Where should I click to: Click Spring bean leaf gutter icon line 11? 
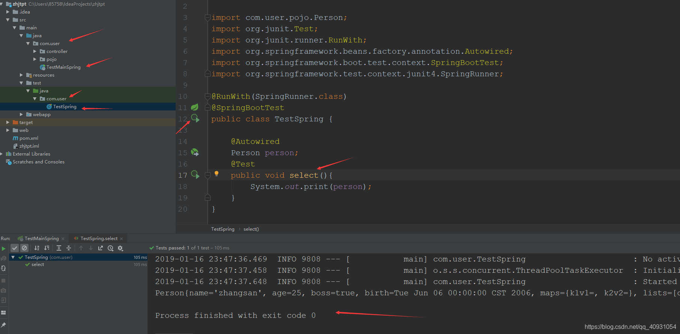pos(194,107)
